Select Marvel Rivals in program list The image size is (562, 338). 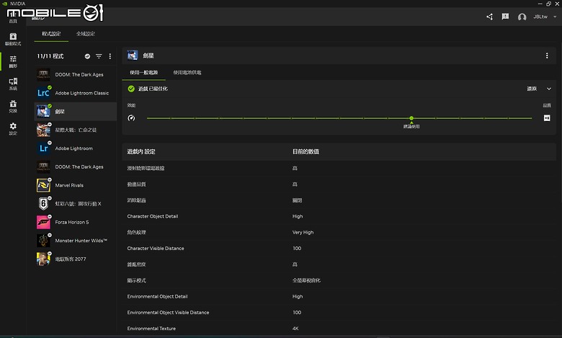pyautogui.click(x=75, y=185)
